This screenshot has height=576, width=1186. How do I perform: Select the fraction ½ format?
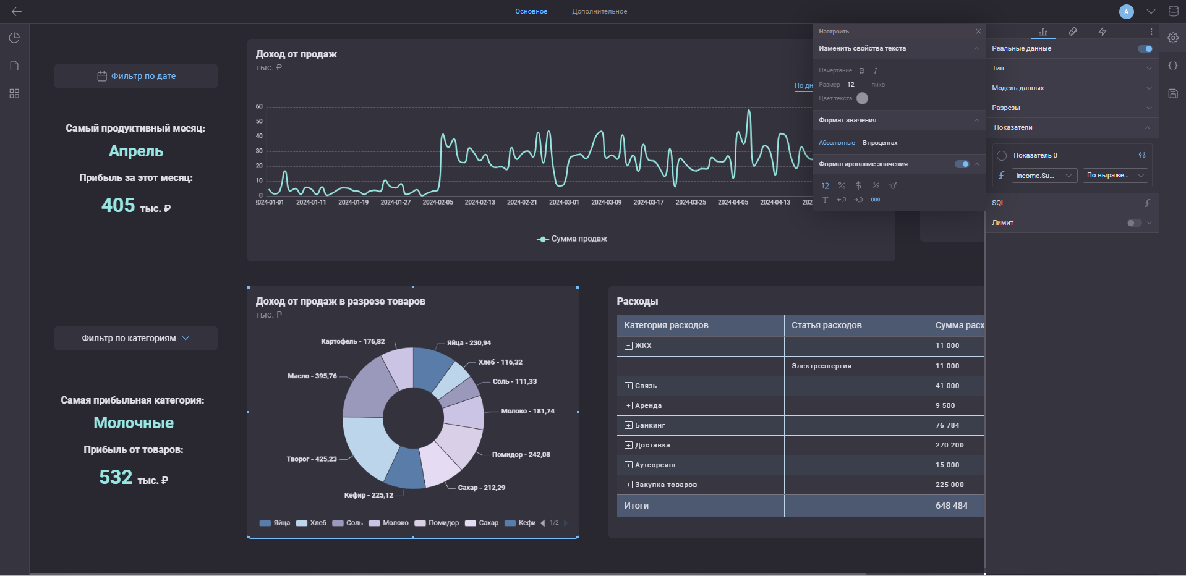tap(876, 185)
